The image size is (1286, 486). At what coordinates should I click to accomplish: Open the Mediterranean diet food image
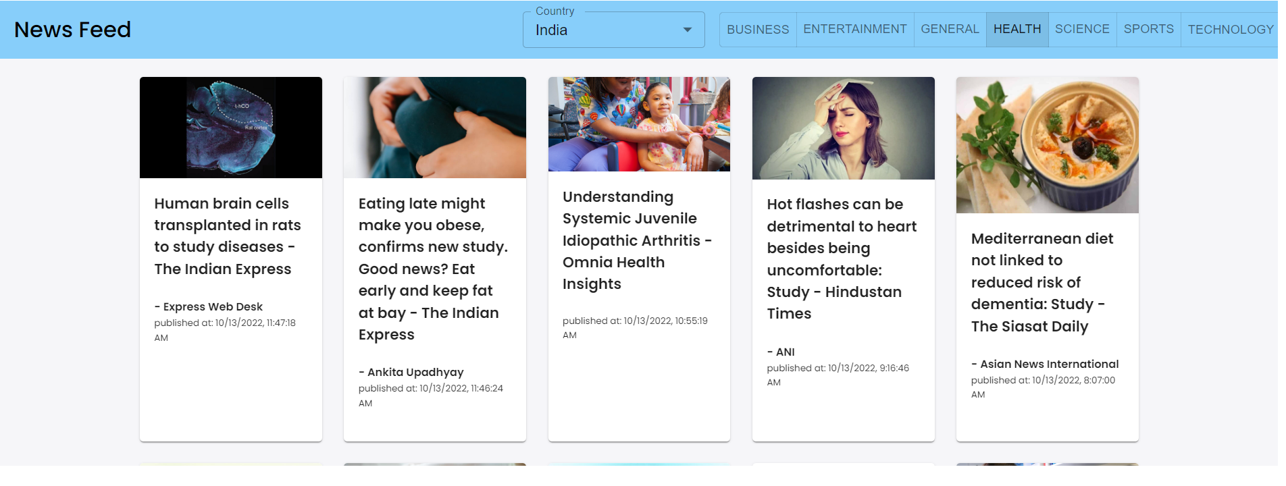tap(1047, 145)
